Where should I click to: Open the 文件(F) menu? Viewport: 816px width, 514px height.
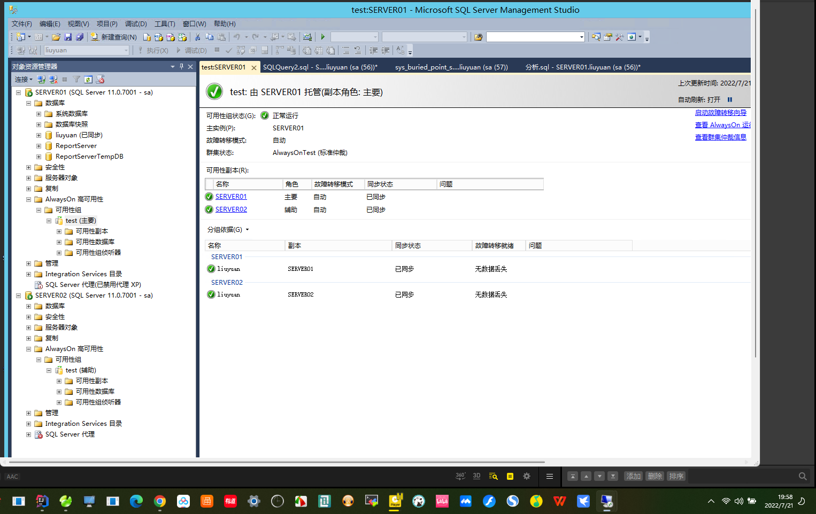[22, 24]
